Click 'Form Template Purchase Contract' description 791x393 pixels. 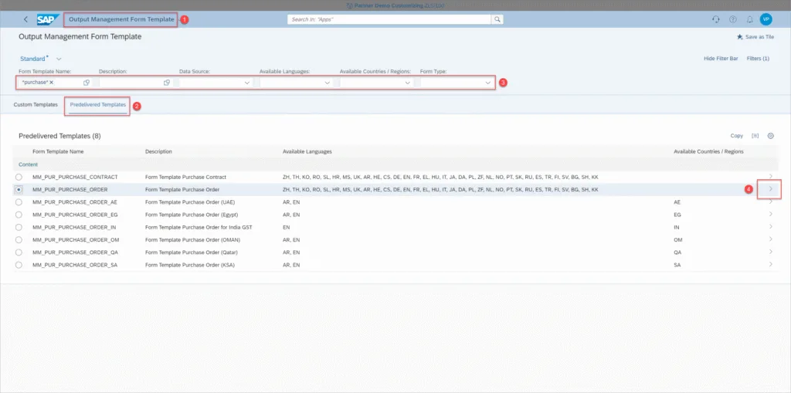185,177
